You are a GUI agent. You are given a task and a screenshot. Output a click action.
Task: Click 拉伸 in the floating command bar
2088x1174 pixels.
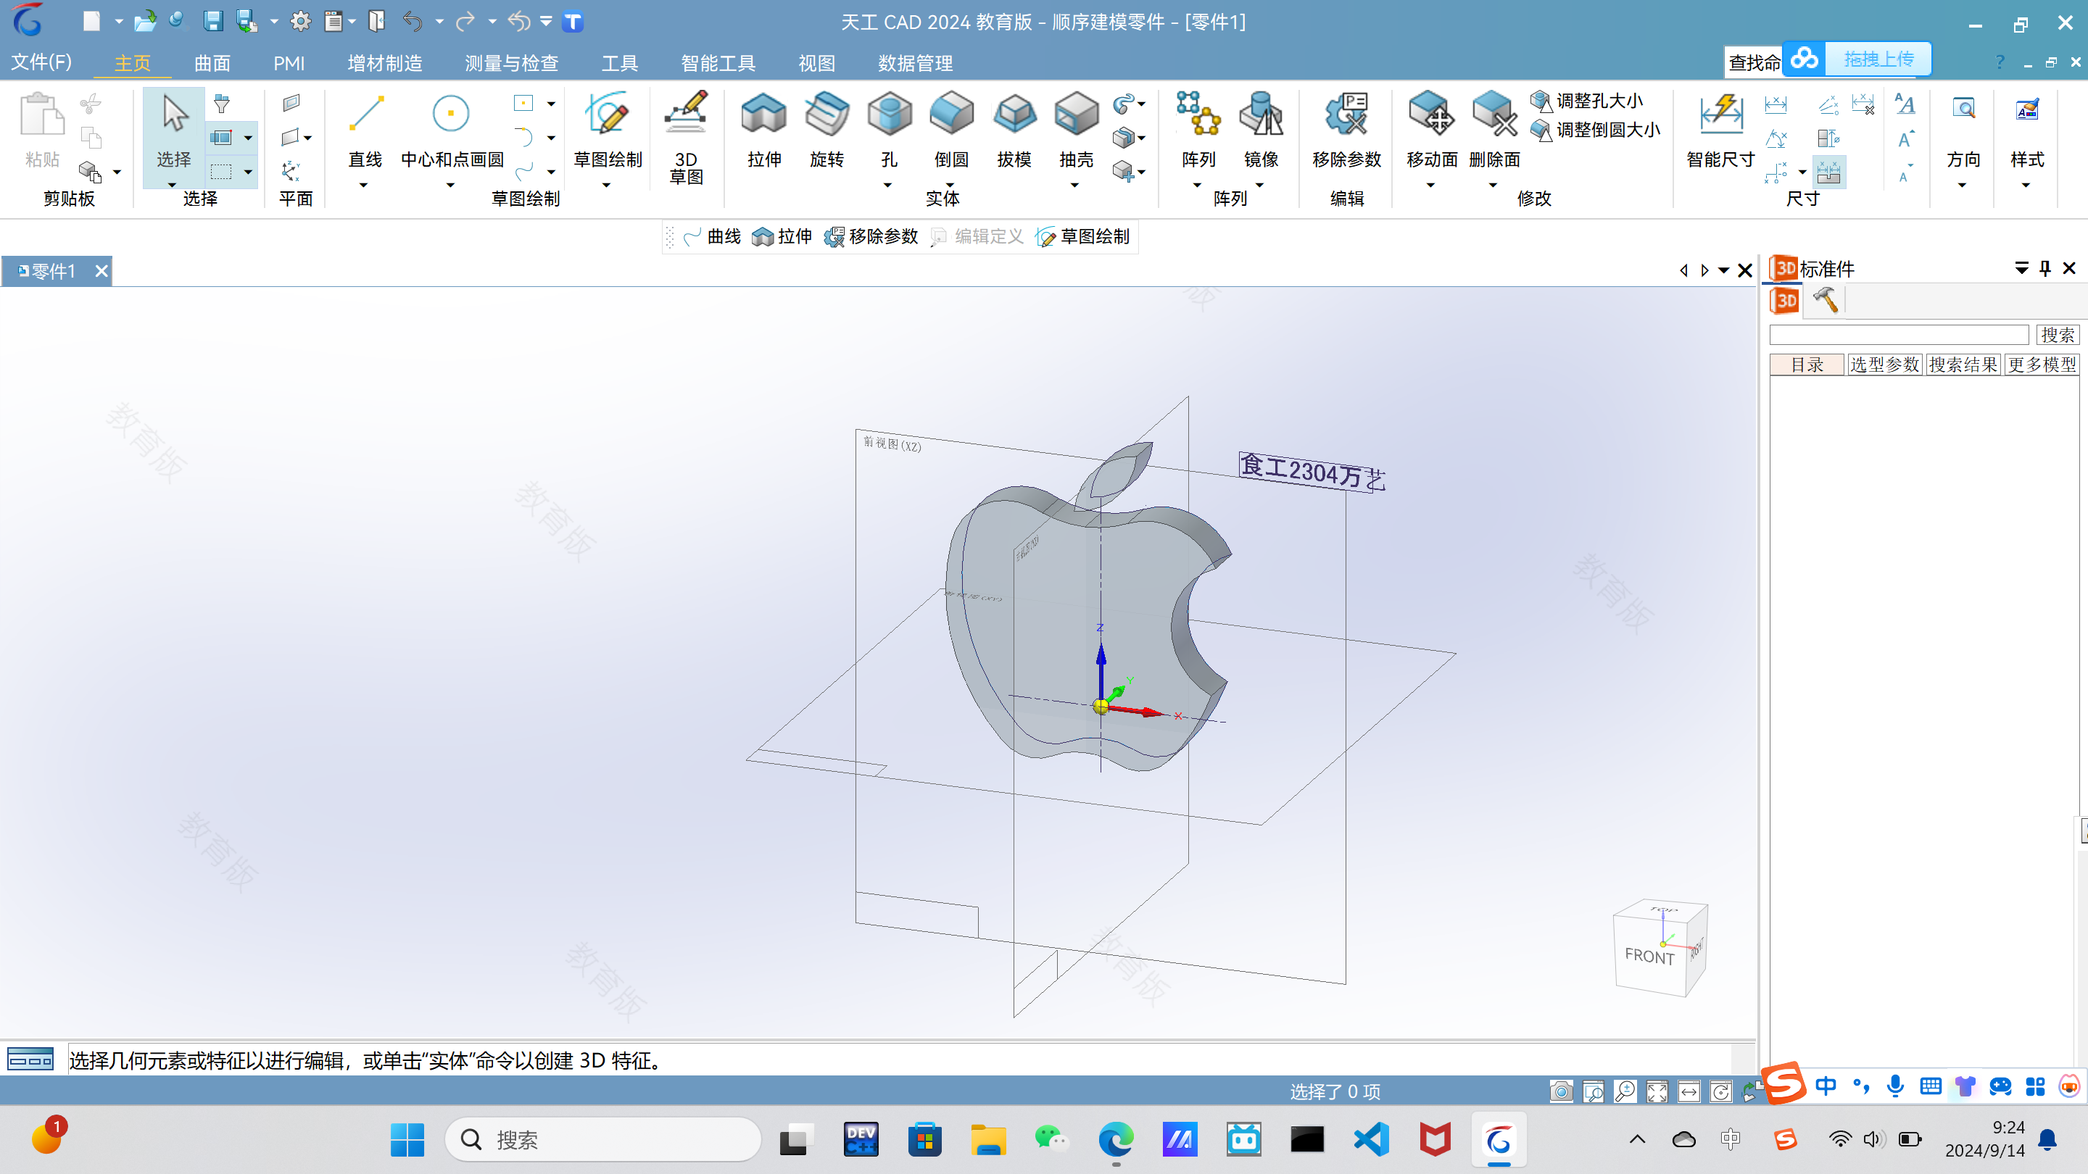tap(782, 236)
